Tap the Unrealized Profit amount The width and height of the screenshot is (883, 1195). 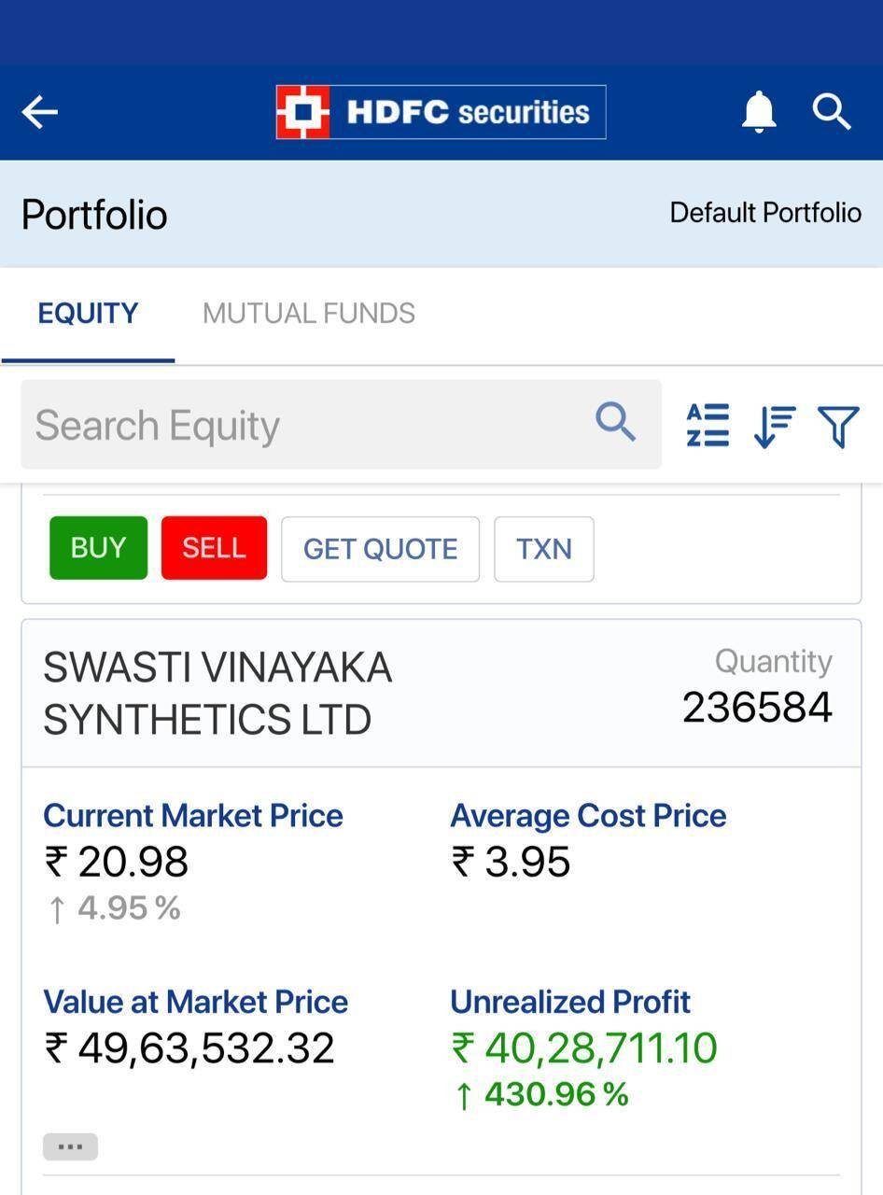584,1047
